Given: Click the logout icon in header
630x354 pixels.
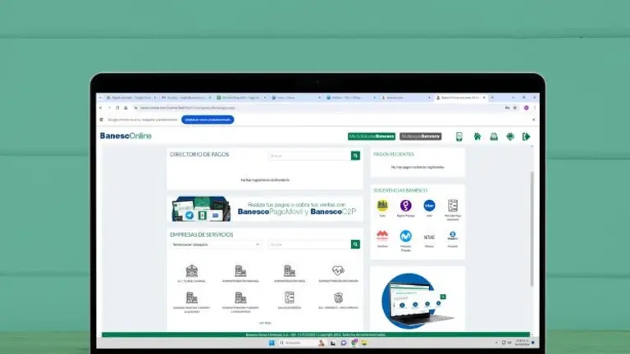Looking at the screenshot, I should (x=527, y=136).
